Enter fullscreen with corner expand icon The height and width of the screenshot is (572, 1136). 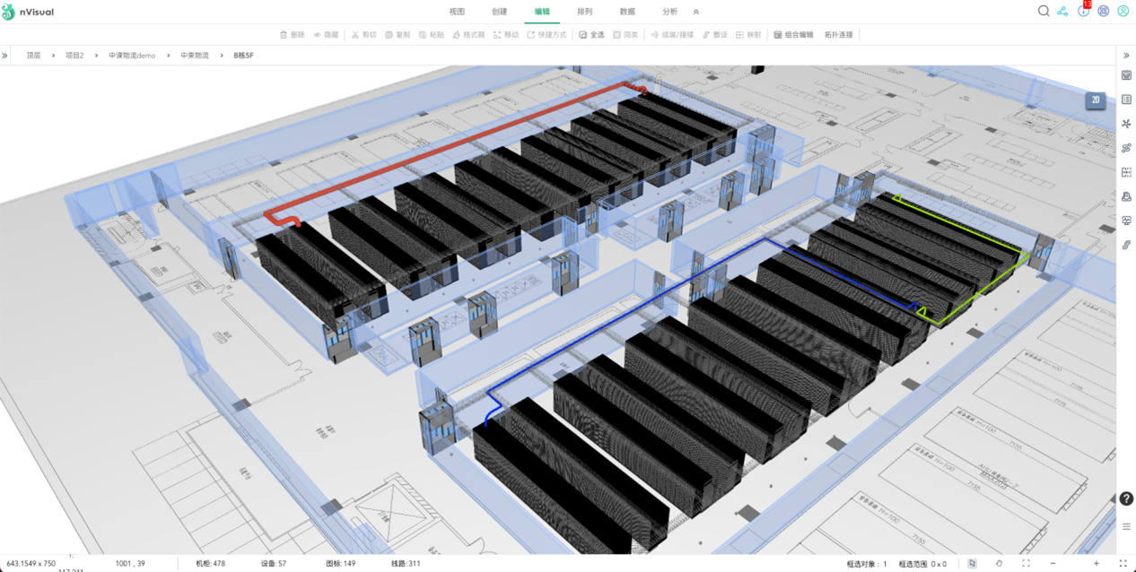point(1123,563)
